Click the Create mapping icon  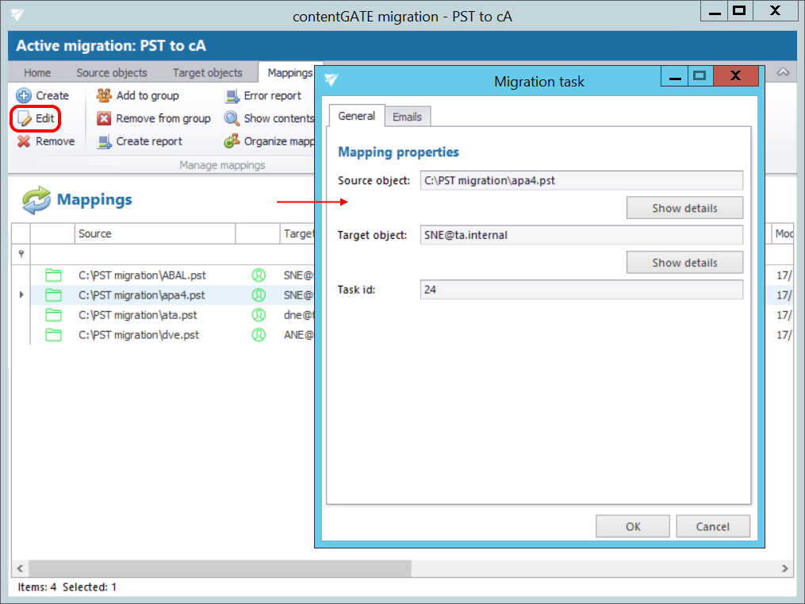click(x=24, y=95)
